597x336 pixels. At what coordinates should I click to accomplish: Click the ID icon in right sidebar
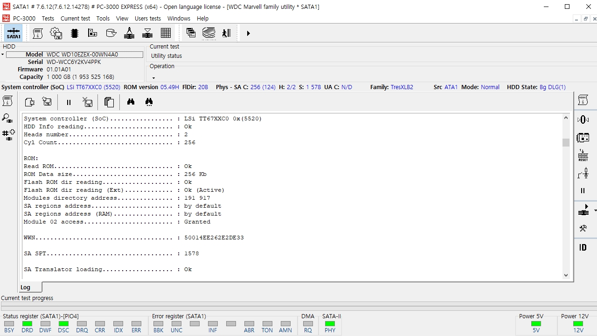point(583,247)
